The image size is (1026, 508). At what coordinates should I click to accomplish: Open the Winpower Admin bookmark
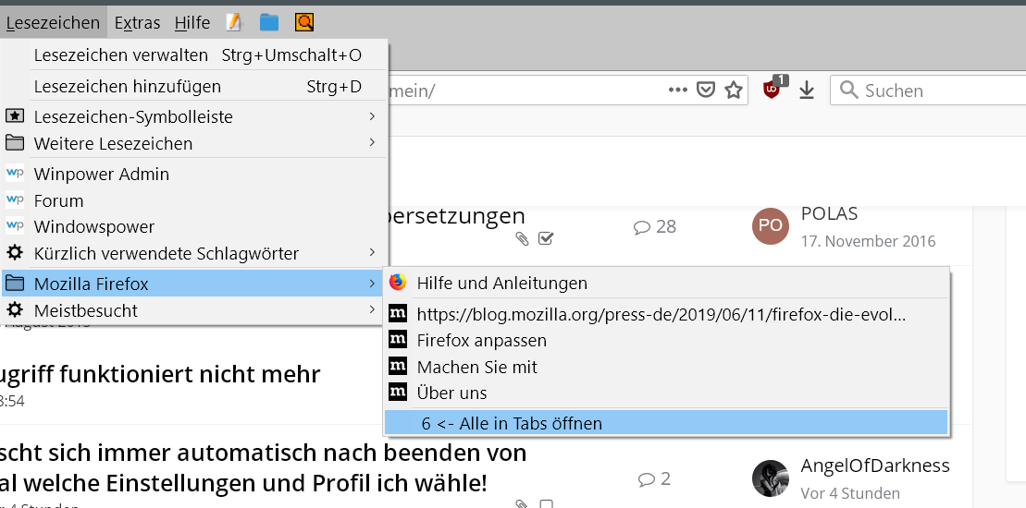pos(102,174)
